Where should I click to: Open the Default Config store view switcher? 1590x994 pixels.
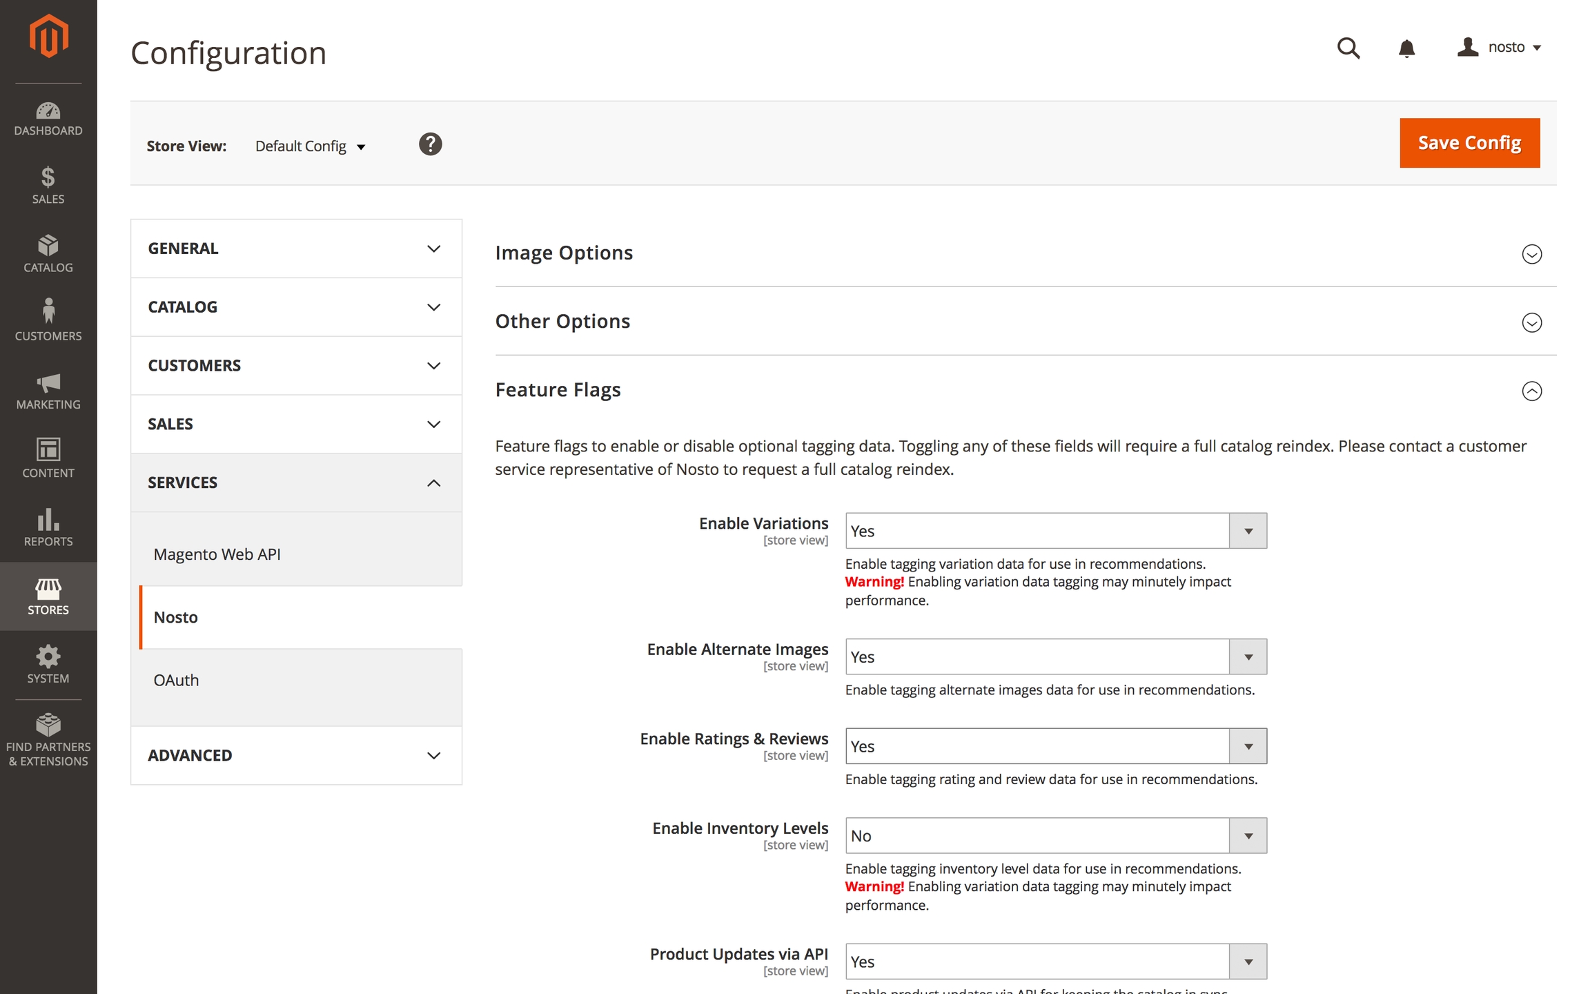pyautogui.click(x=310, y=146)
